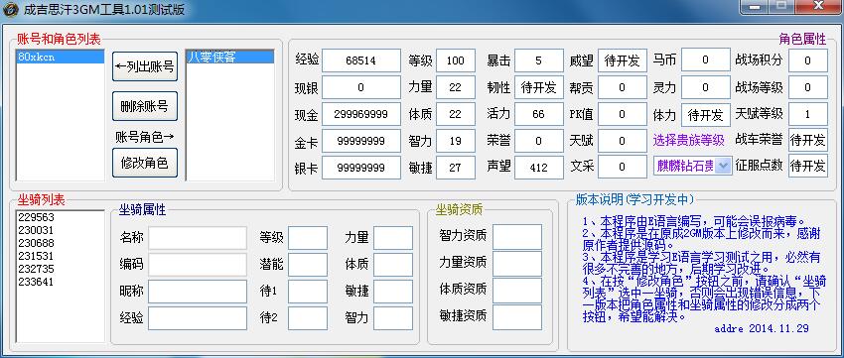844x358 pixels.
Task: Select mount 233641 in mount list
Action: coord(61,282)
